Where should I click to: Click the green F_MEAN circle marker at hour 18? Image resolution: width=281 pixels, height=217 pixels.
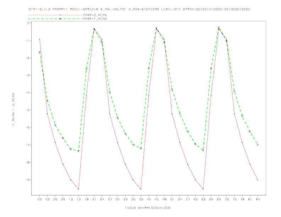(x=86, y=69)
